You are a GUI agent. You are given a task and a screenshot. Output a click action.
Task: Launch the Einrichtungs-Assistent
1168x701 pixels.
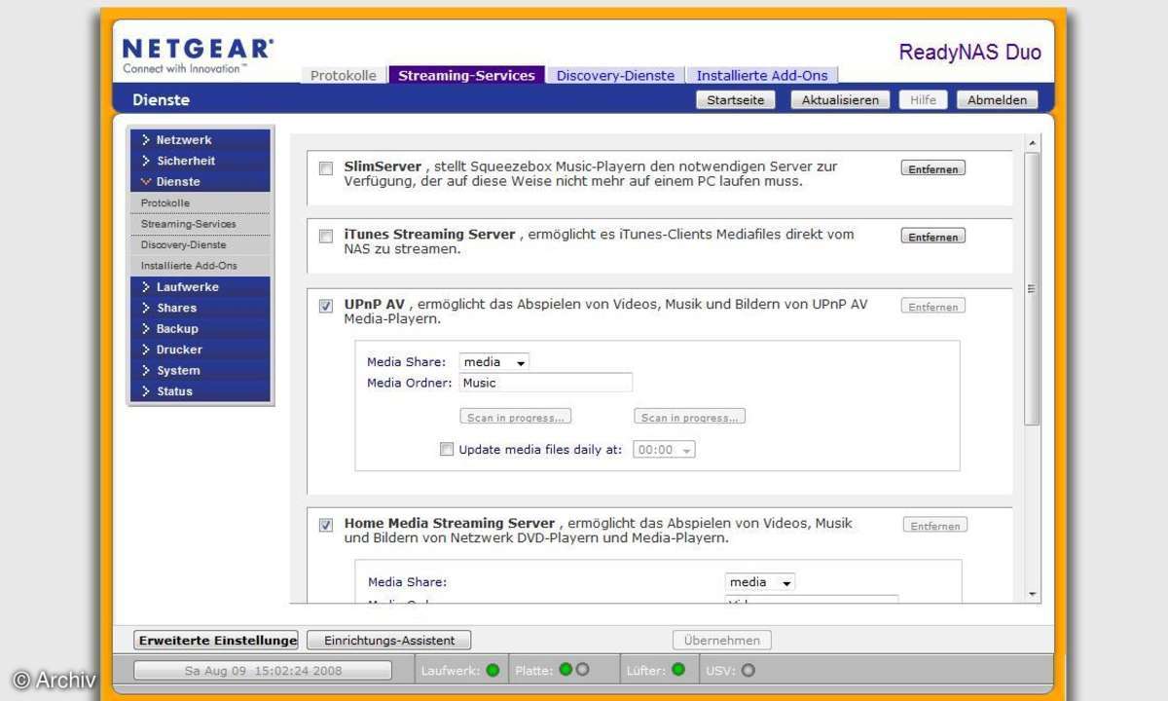coord(388,640)
